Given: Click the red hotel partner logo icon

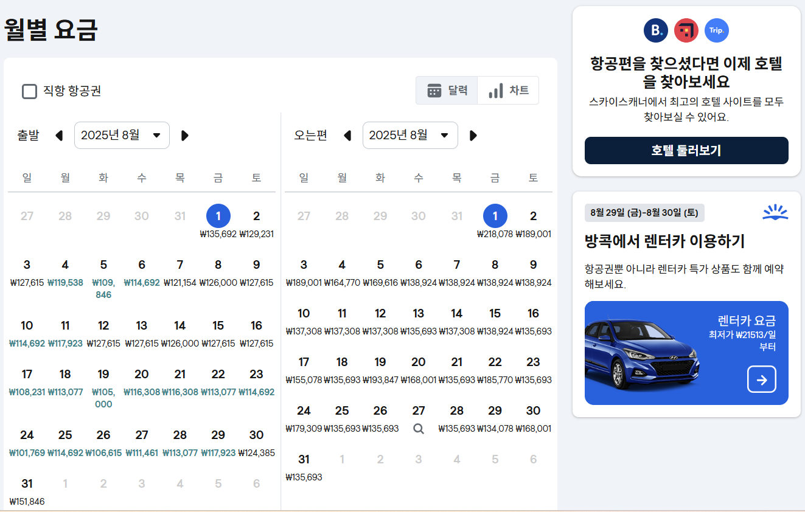Looking at the screenshot, I should [686, 30].
